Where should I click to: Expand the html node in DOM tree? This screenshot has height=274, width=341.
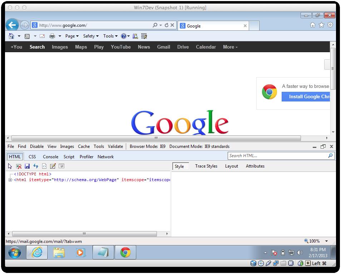(x=10, y=180)
